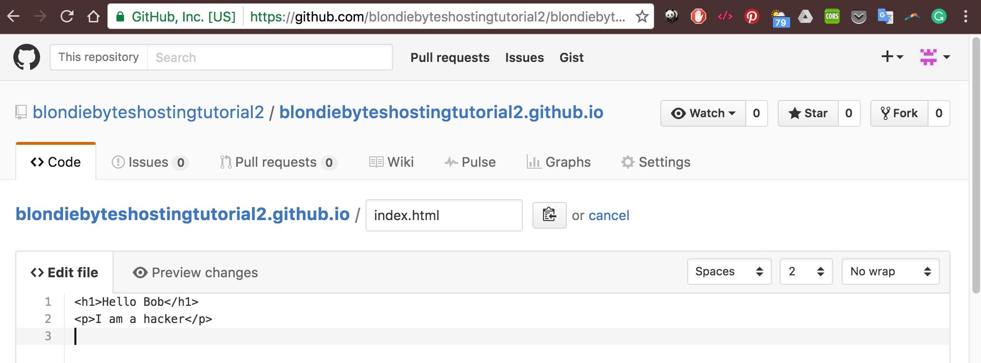
Task: Switch to Preview changes tab
Action: 195,272
